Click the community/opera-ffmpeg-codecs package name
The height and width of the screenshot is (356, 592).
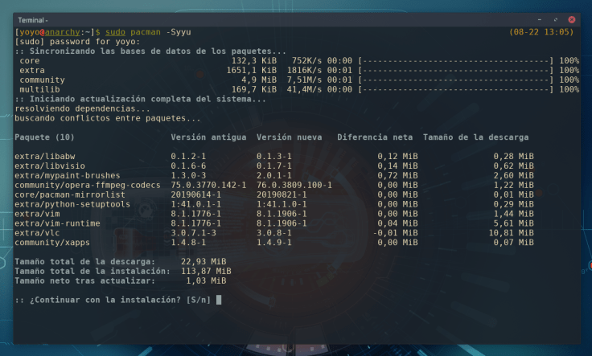(88, 185)
